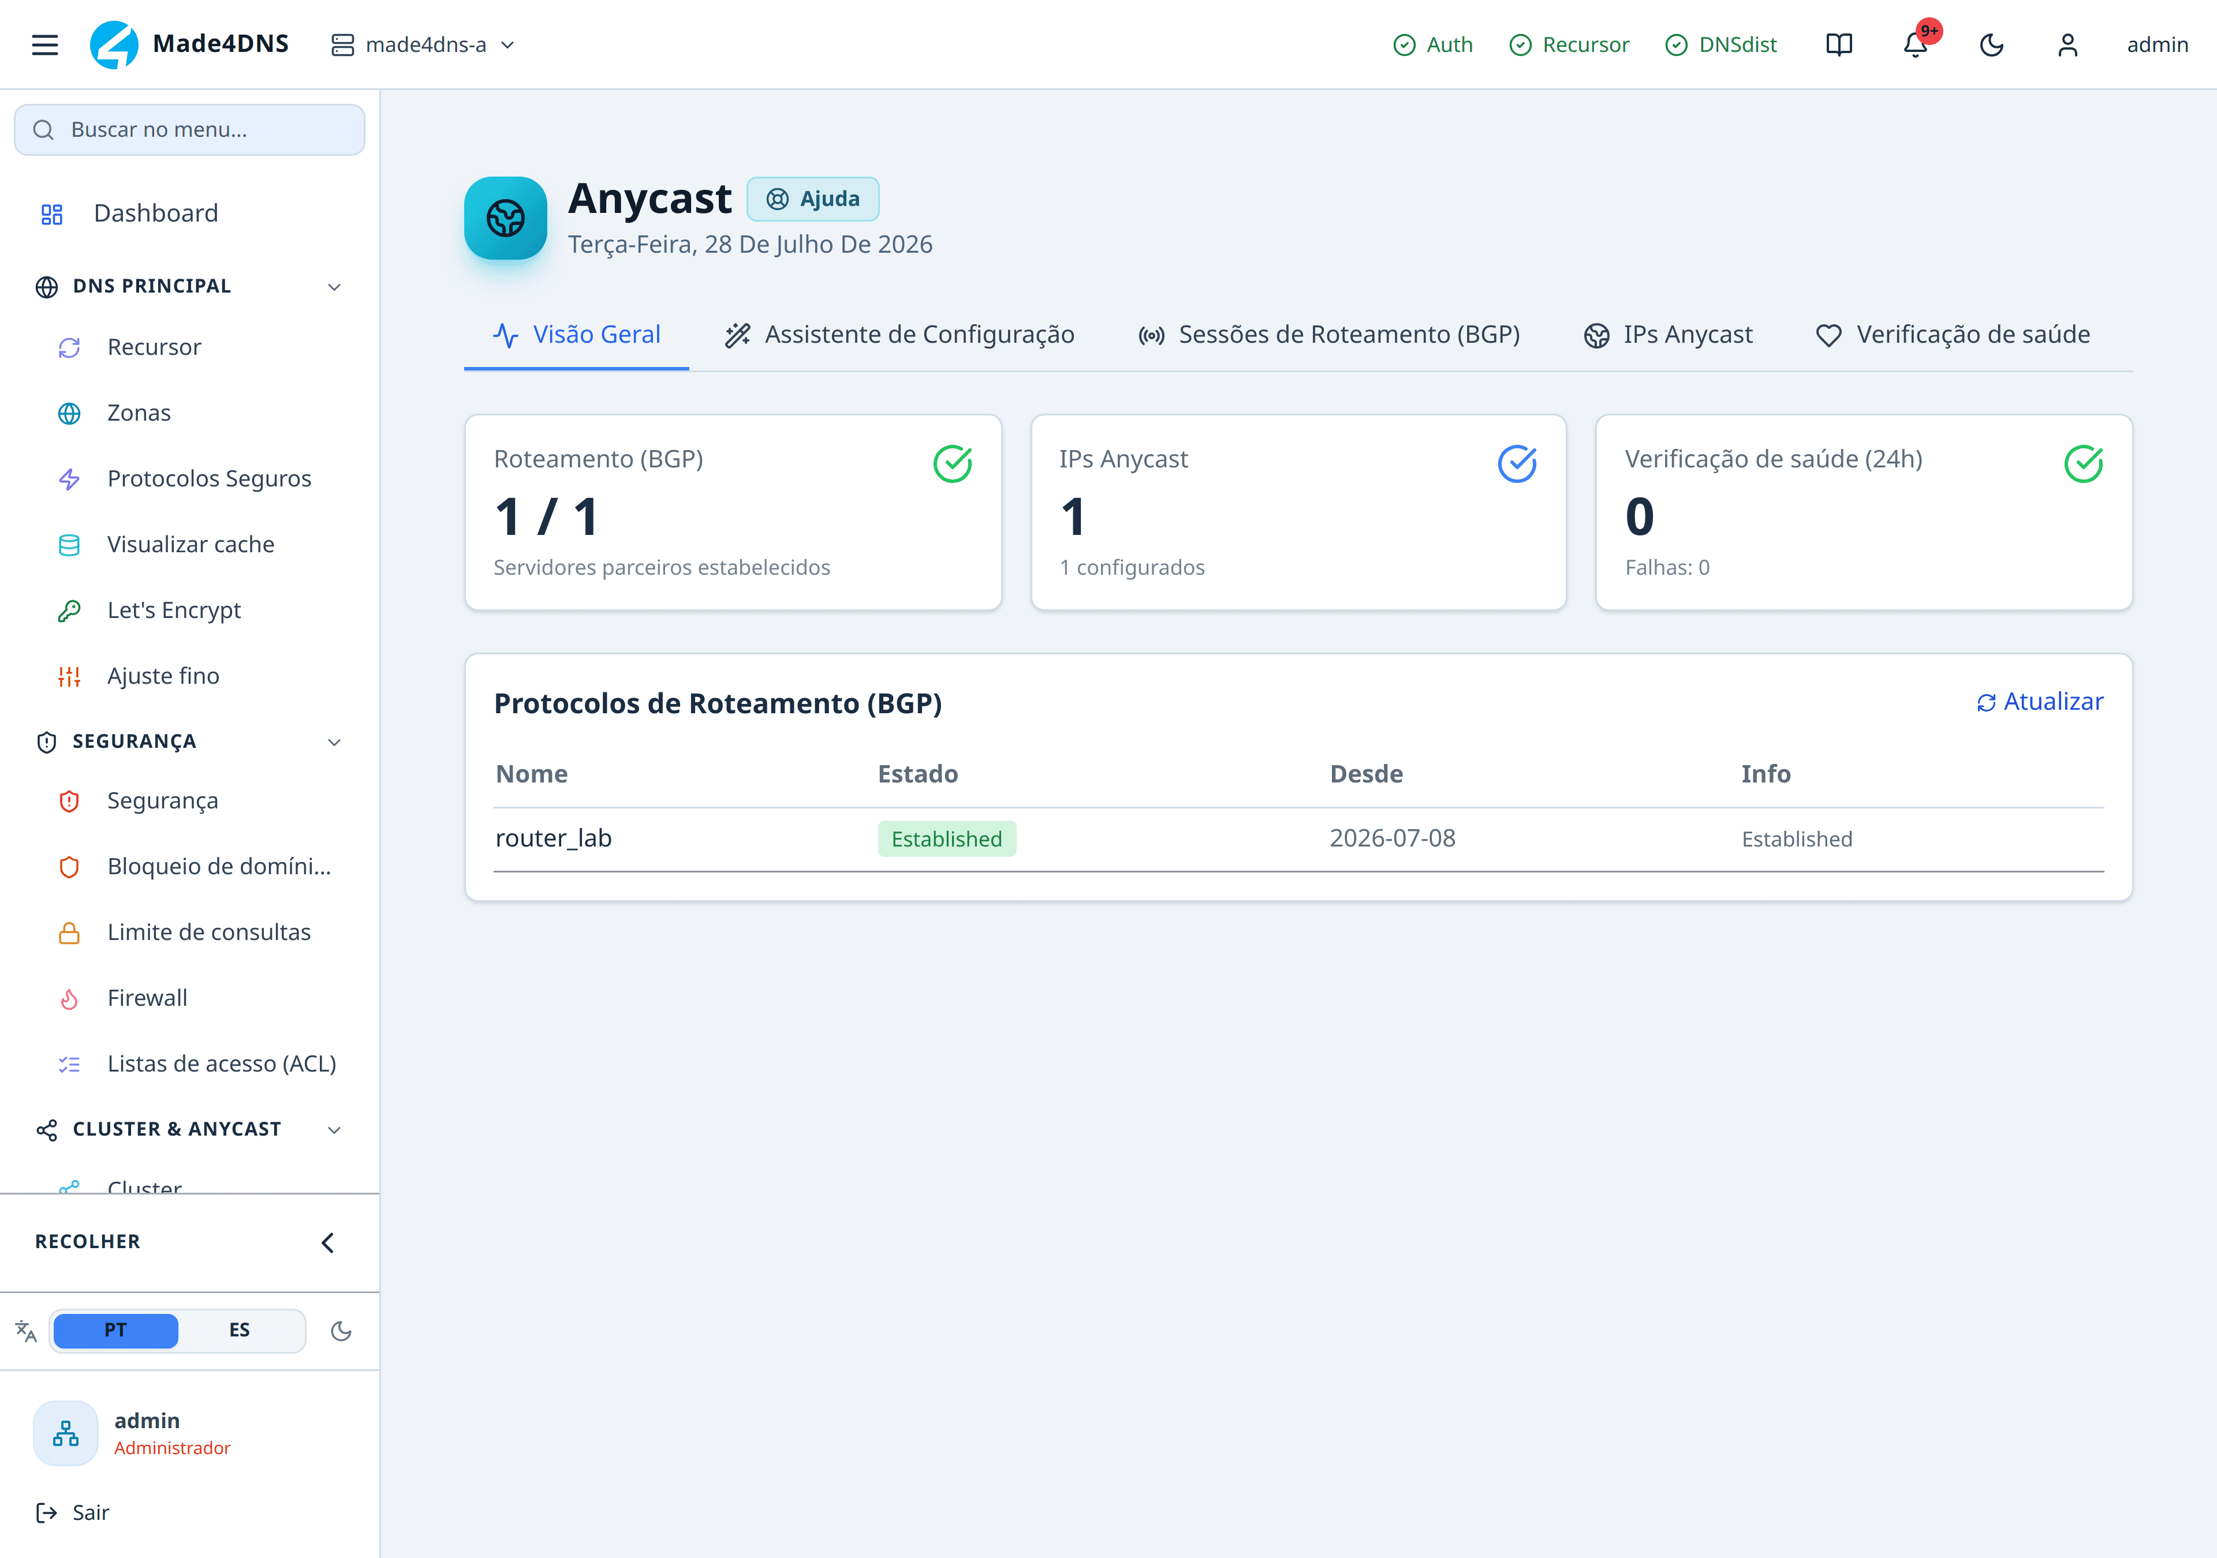Open Protocolos Seguros menu item

click(x=208, y=479)
